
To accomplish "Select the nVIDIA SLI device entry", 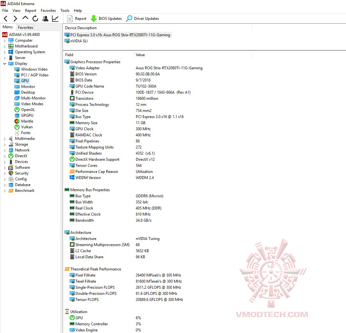I will [76, 41].
